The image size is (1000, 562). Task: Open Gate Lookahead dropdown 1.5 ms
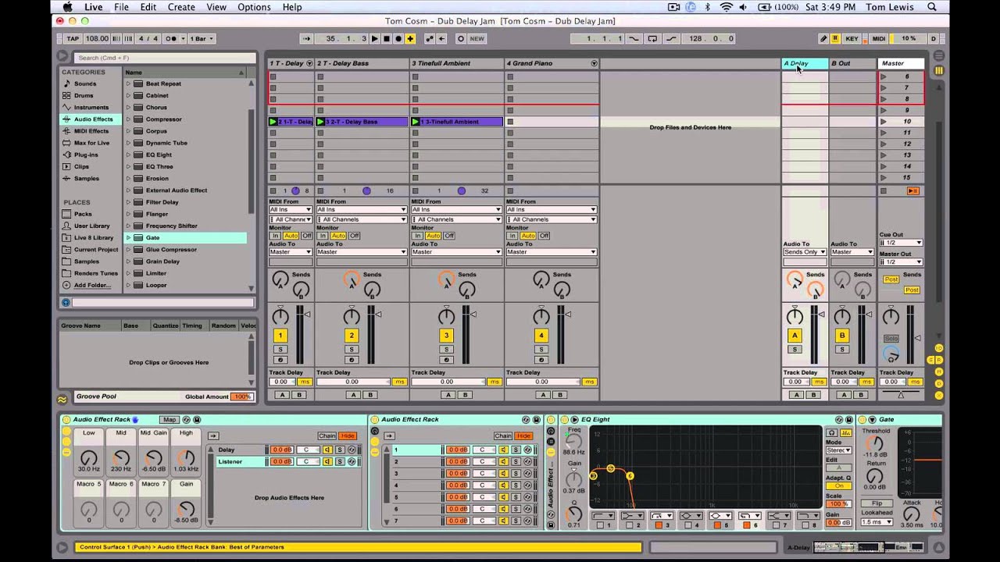(x=877, y=522)
